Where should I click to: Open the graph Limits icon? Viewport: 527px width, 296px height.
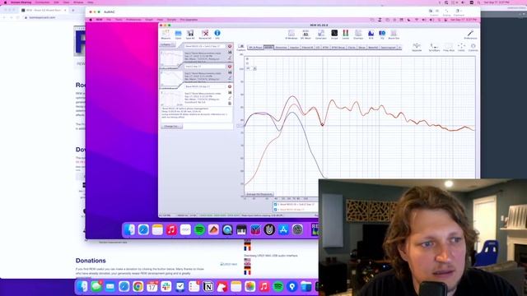tap(461, 47)
